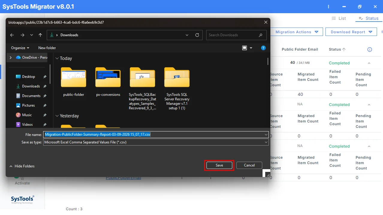
Task: Click the dialog resize grip corner
Action: click(268, 175)
